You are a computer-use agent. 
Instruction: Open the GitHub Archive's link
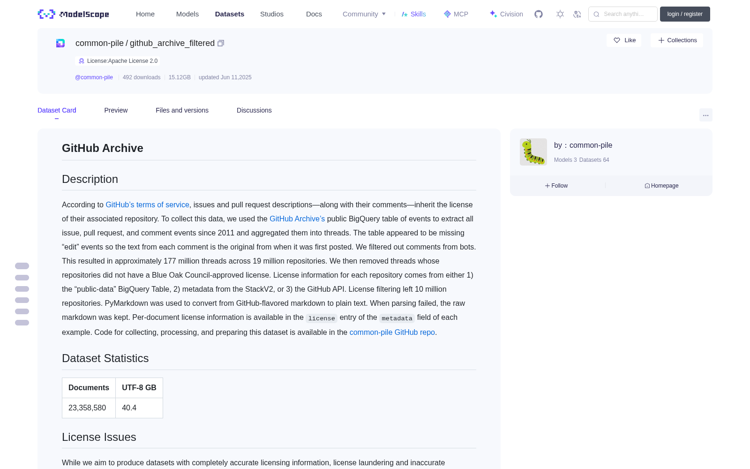pyautogui.click(x=297, y=219)
